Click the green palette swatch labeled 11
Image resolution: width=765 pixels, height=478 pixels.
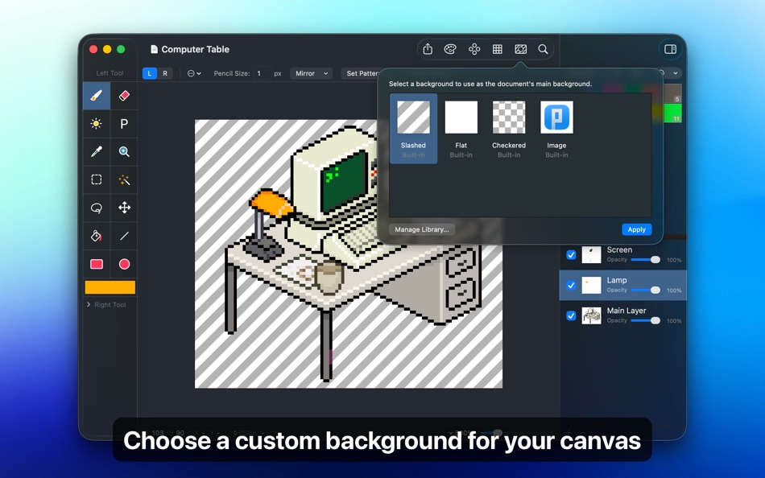point(673,113)
